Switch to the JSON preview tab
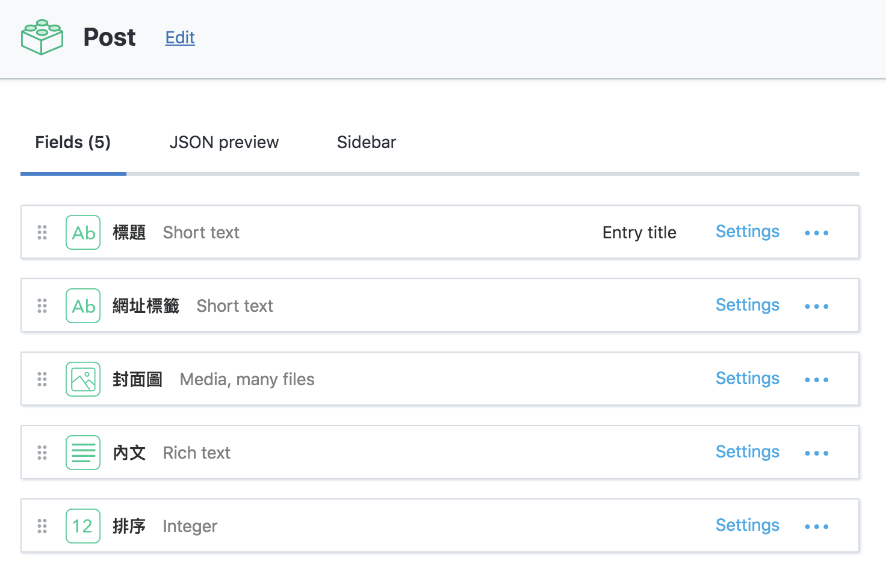This screenshot has height=579, width=886. click(x=224, y=143)
